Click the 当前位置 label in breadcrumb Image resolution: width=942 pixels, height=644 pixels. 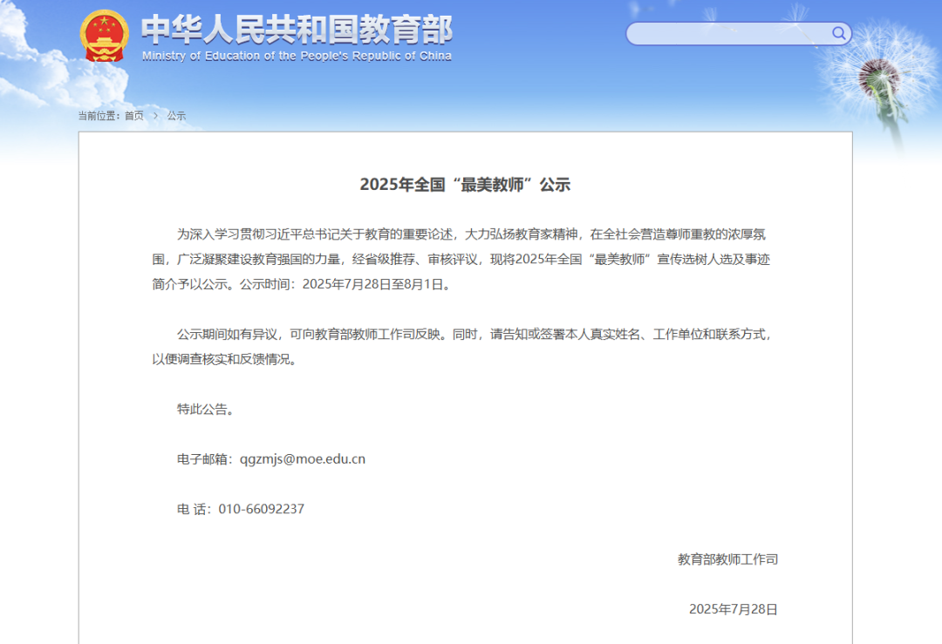(99, 116)
